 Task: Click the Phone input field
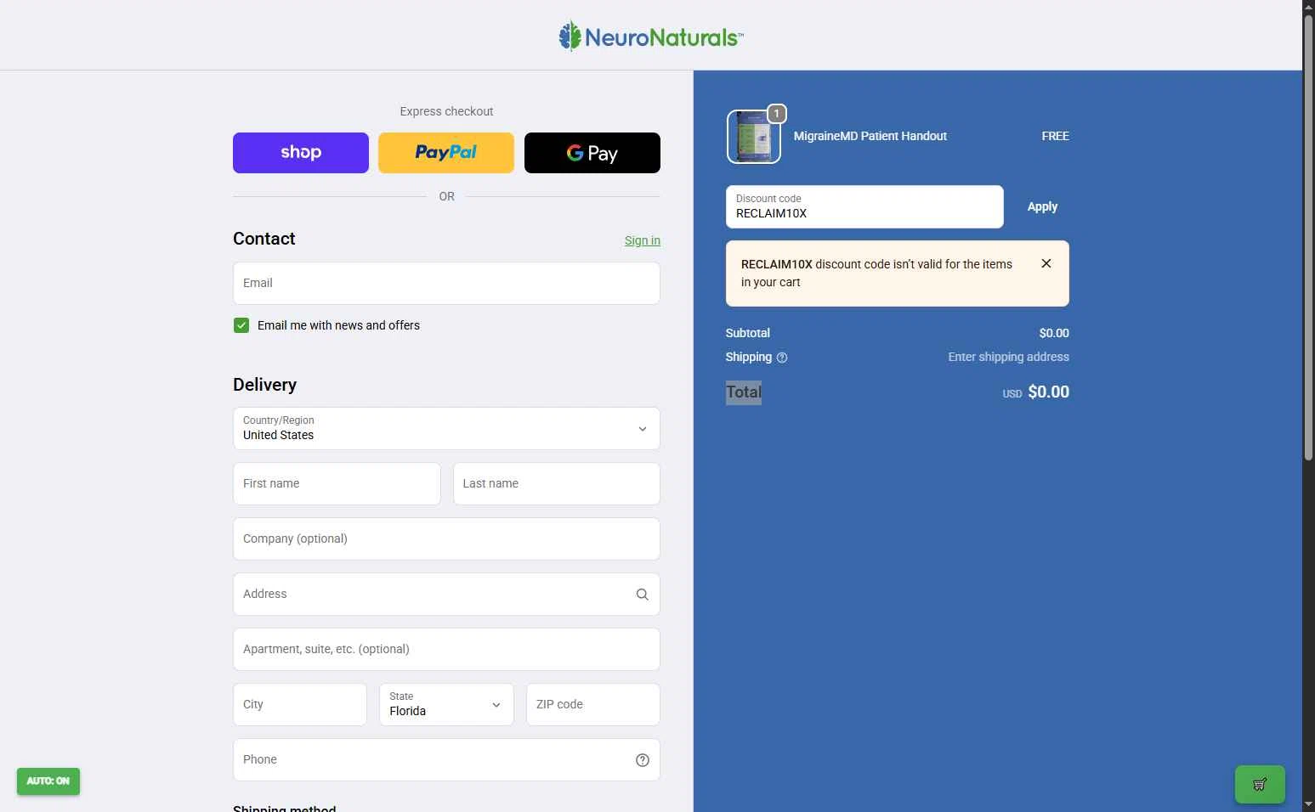446,759
